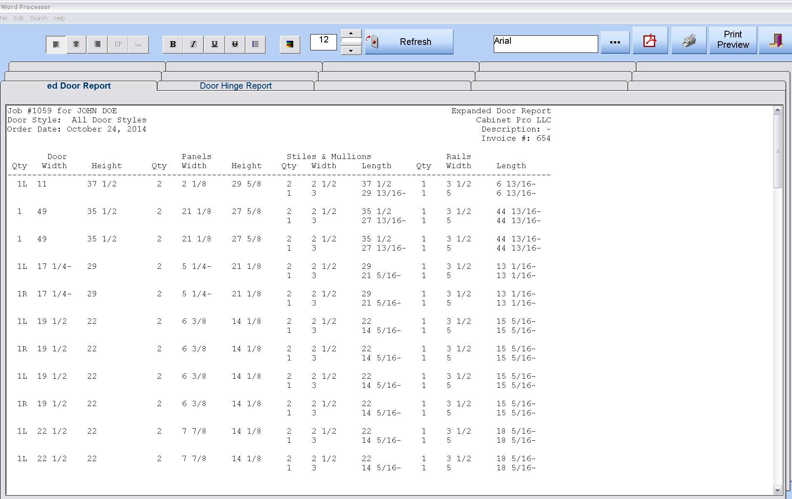Click the font size field showing 12
This screenshot has height=499, width=792.
click(324, 42)
